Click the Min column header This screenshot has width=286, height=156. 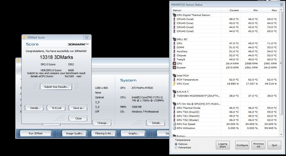click(x=250, y=10)
